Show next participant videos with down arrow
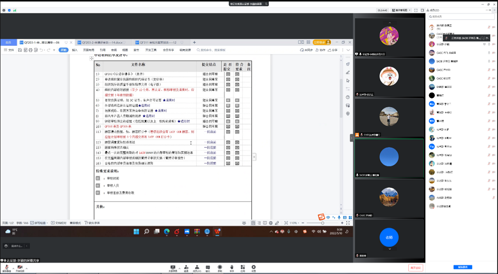This screenshot has height=274, width=498. tap(390, 249)
